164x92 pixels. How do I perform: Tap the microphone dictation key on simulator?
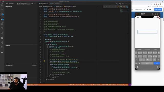157,67
